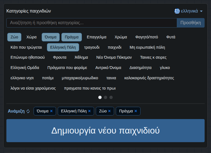Remove the Όνομα chip with its X
Screen dimensions: 211x153
(51, 111)
